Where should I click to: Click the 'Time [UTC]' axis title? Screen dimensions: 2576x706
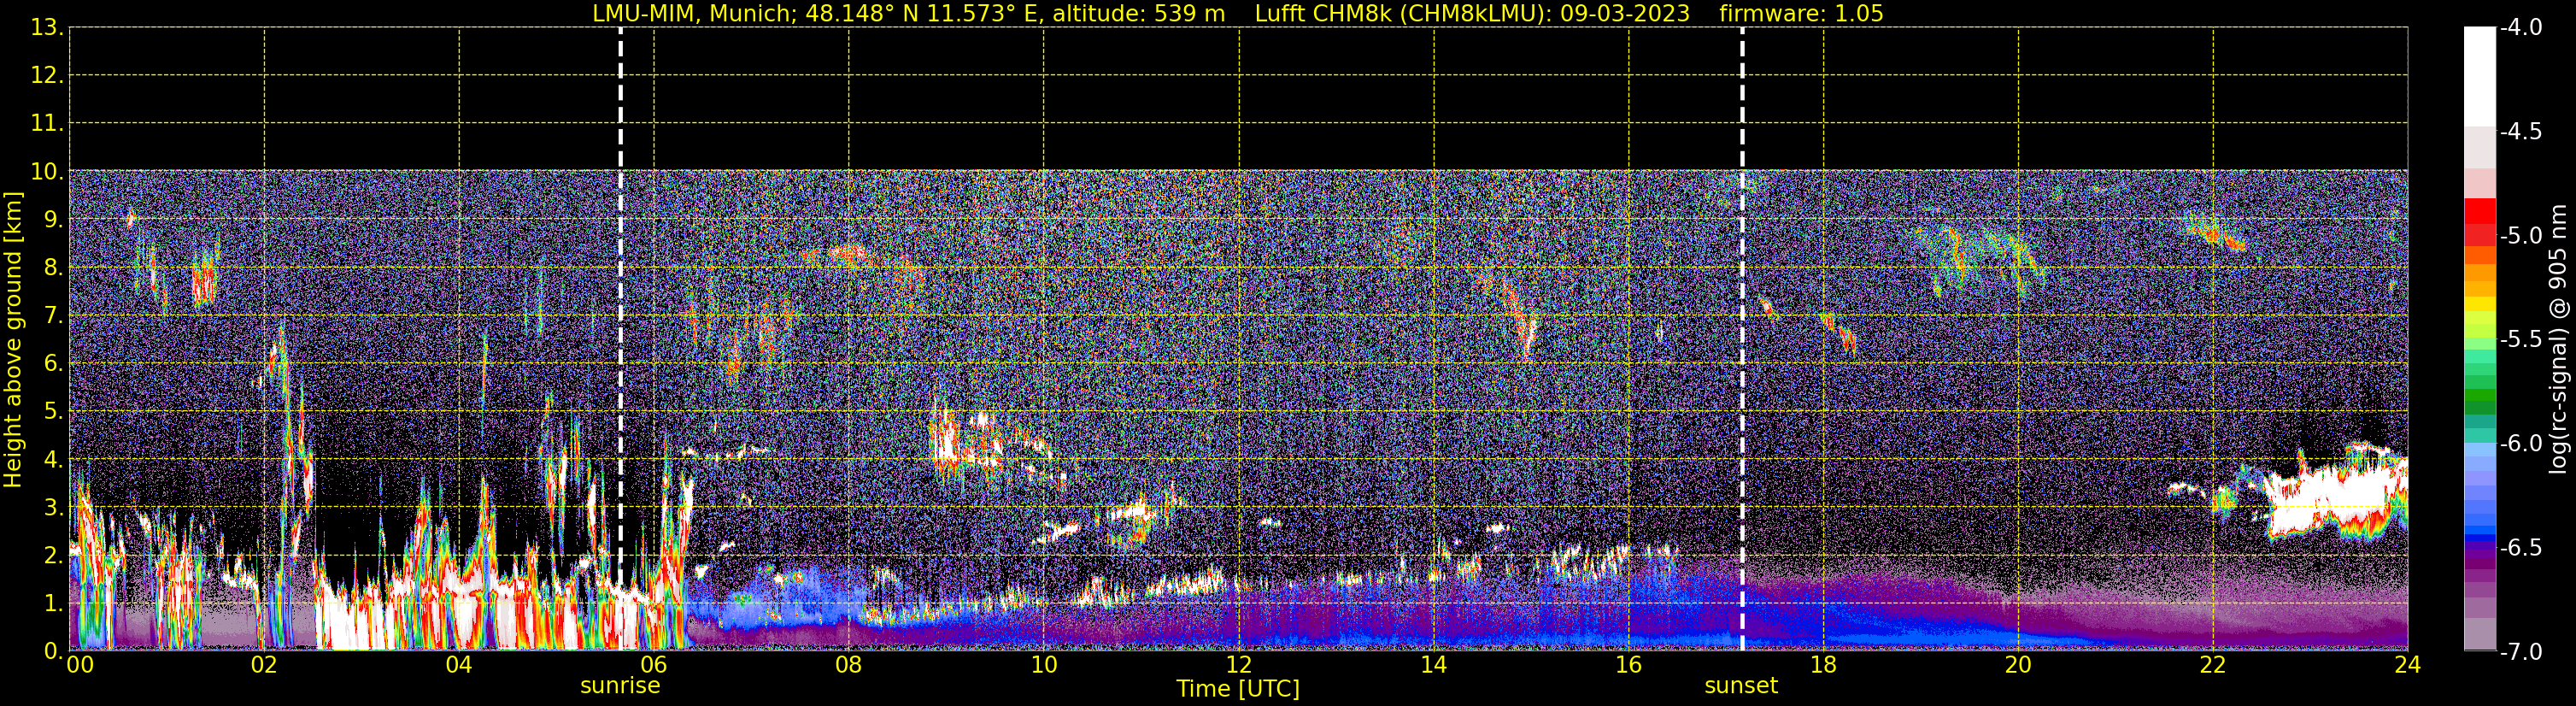1238,689
